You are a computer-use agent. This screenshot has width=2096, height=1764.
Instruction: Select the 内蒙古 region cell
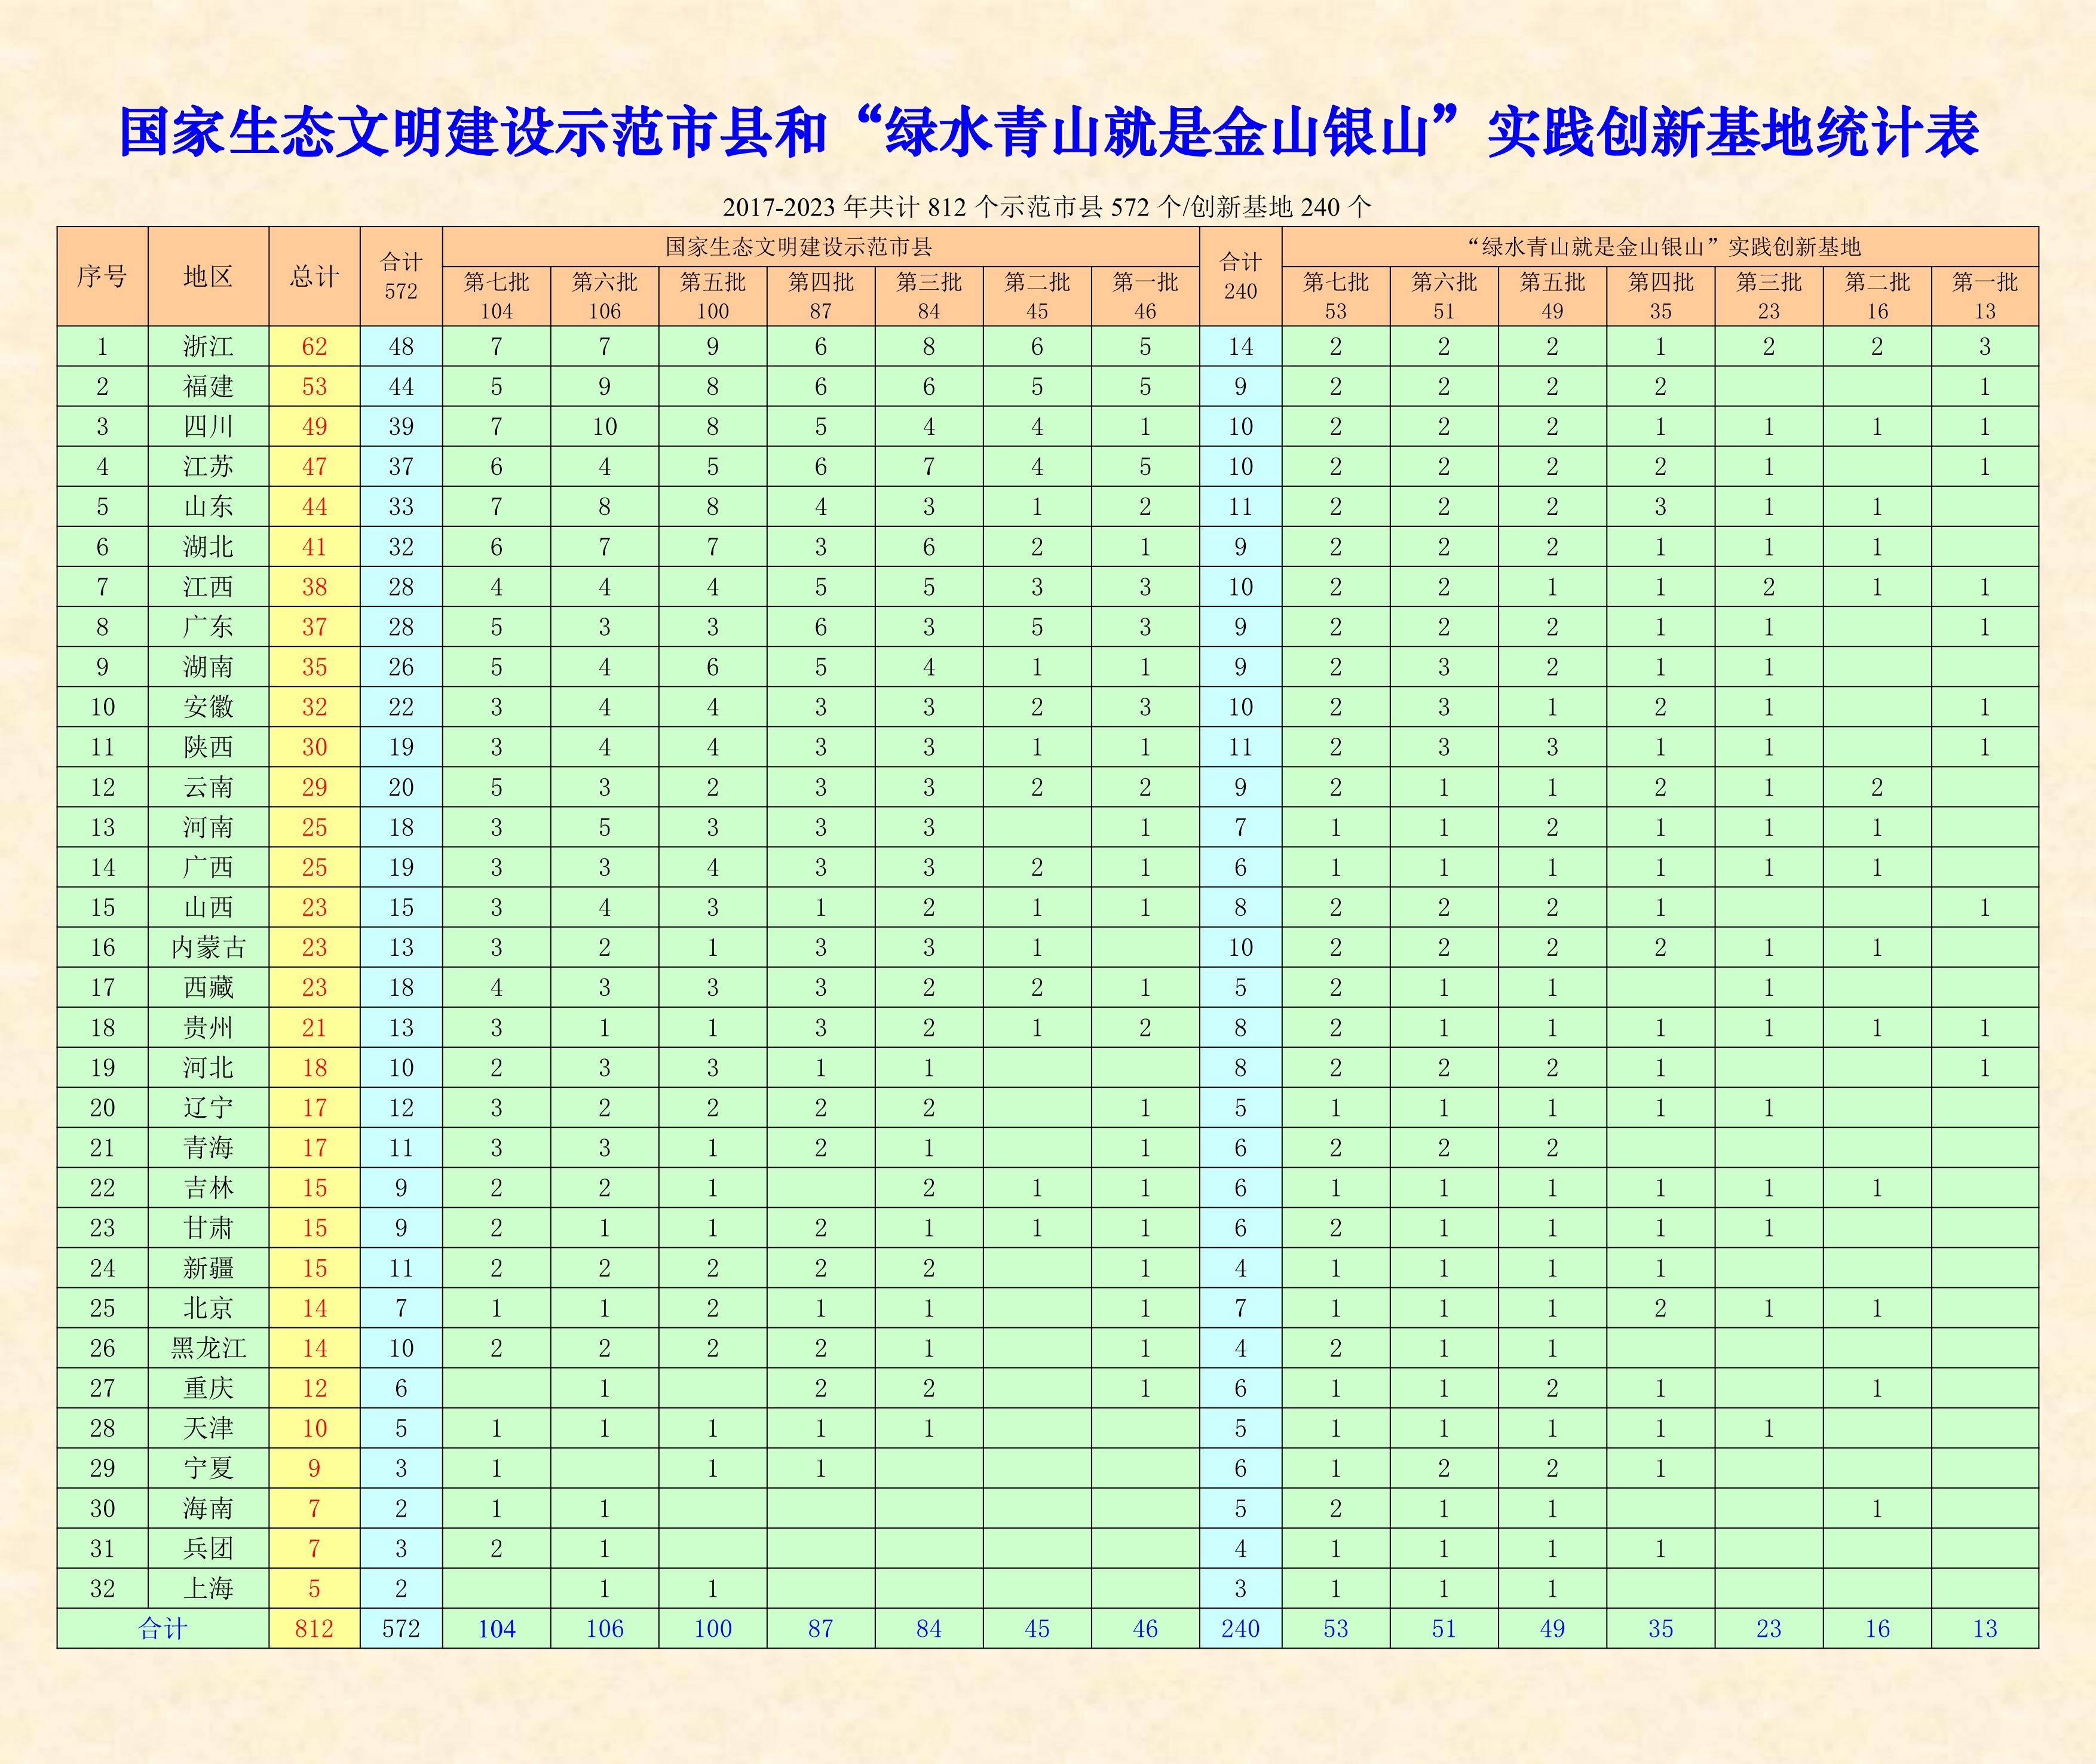[208, 947]
